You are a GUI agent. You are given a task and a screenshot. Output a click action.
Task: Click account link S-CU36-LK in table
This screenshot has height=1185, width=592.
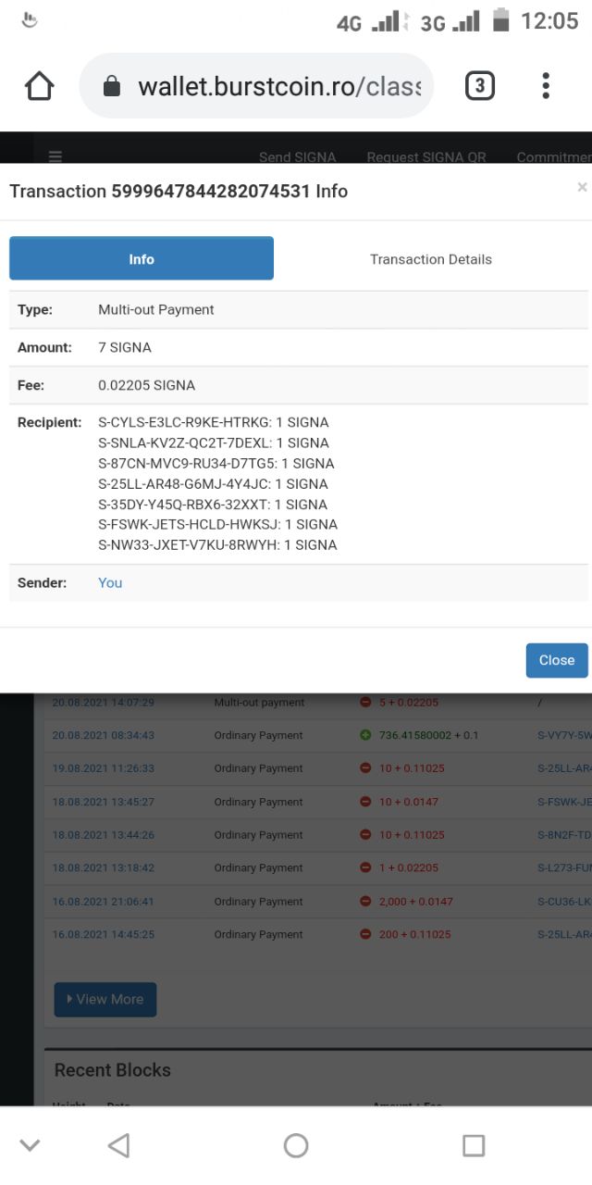(x=563, y=902)
